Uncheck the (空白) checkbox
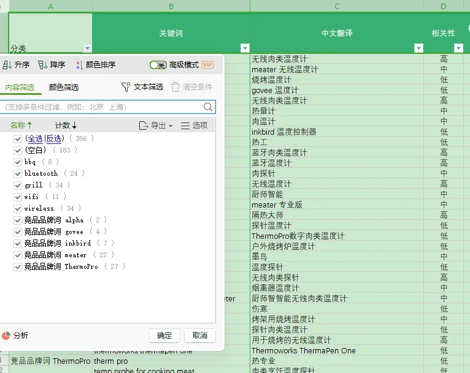This screenshot has width=470, height=373. (18, 150)
